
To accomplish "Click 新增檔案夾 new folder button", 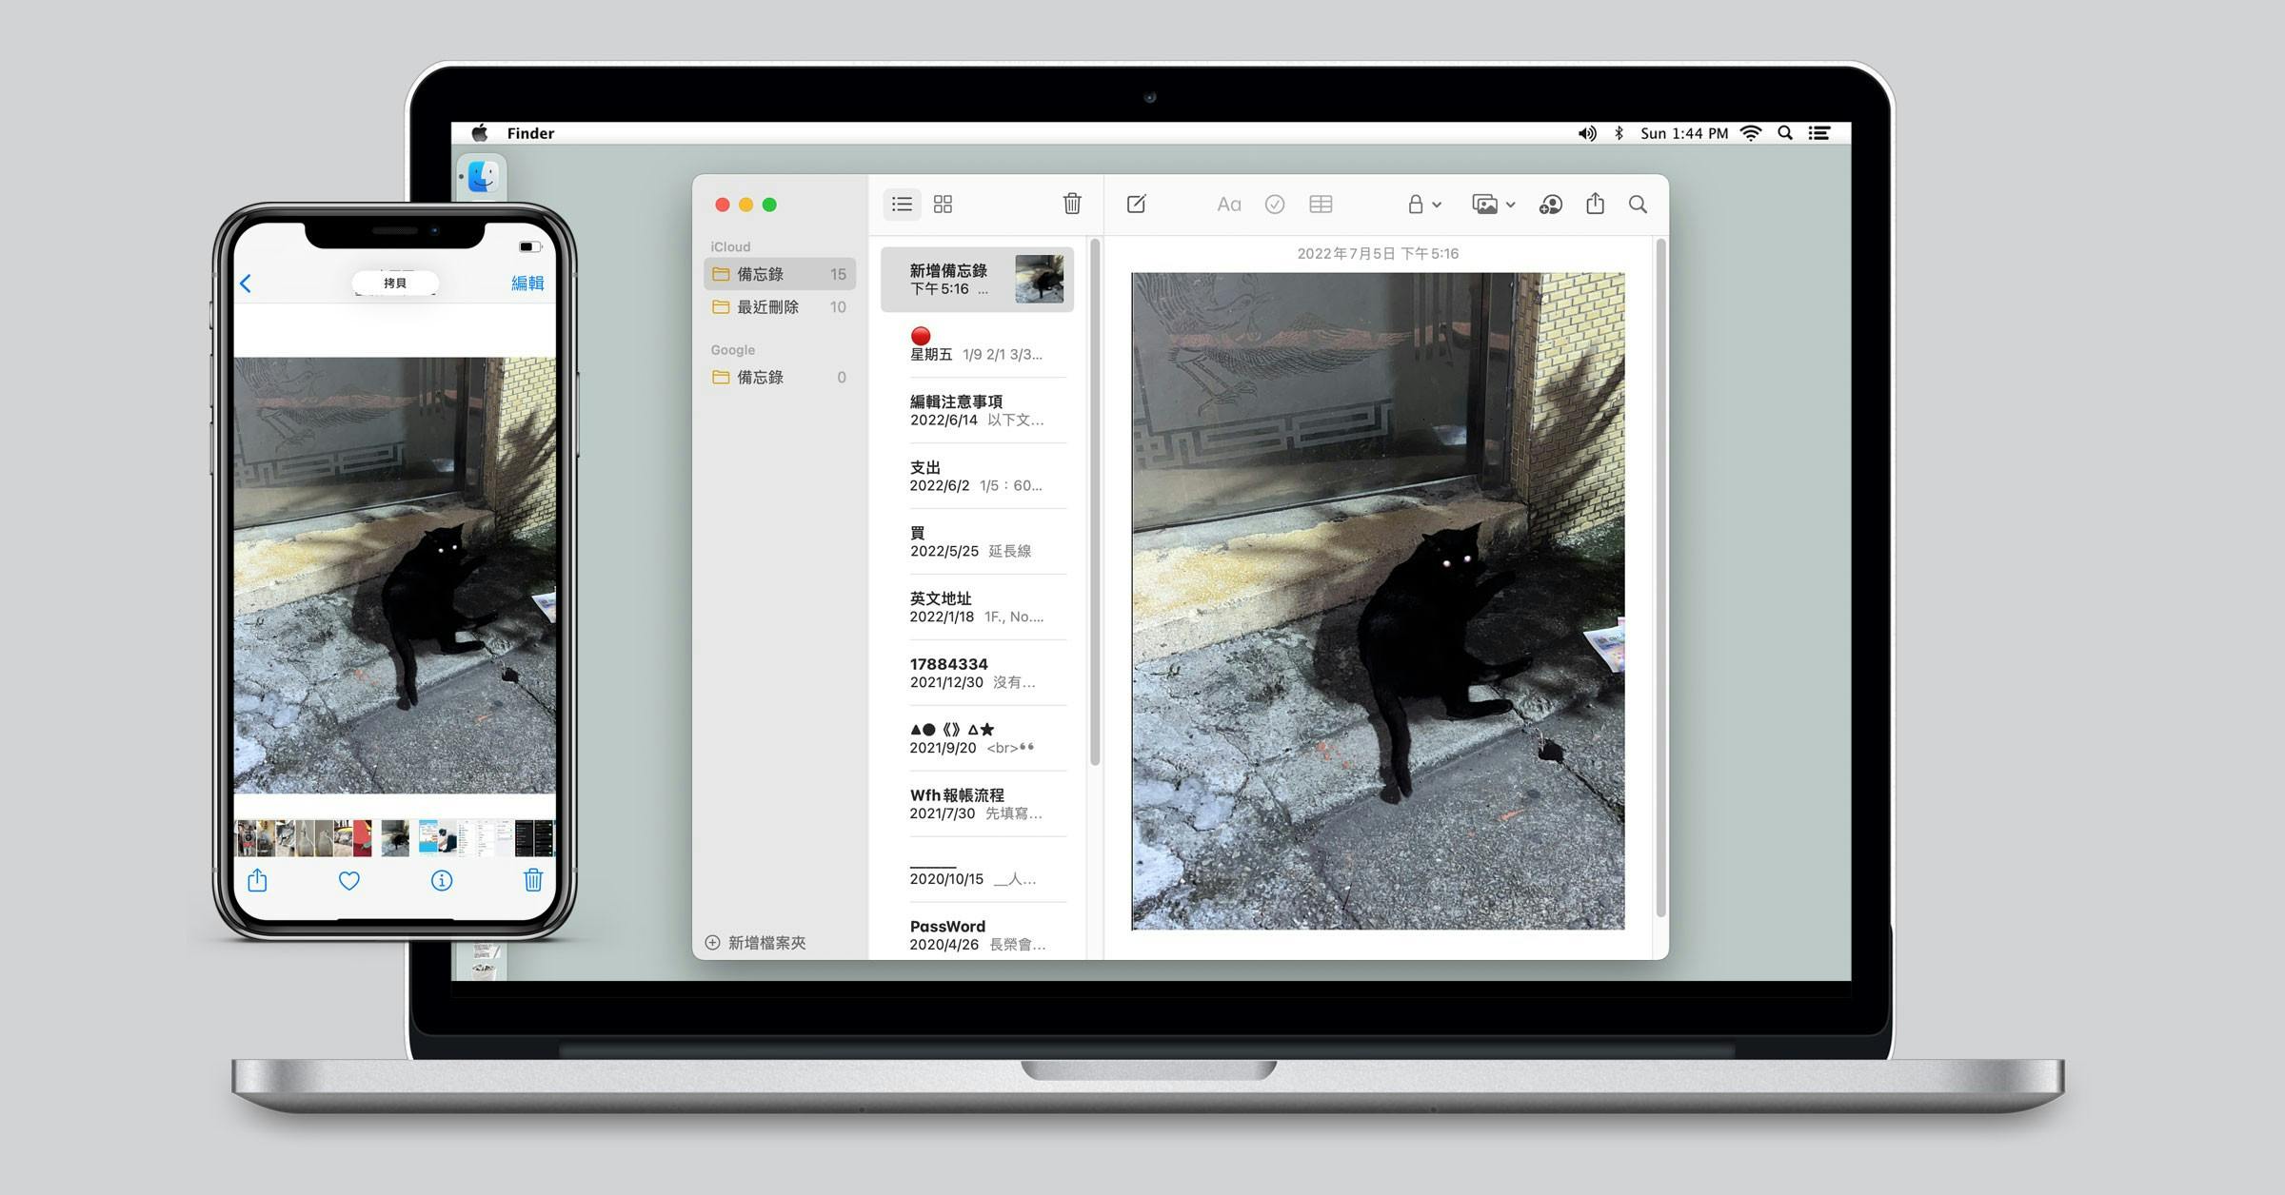I will [x=756, y=943].
